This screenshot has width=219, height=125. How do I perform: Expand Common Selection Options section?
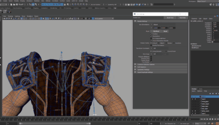135,65
